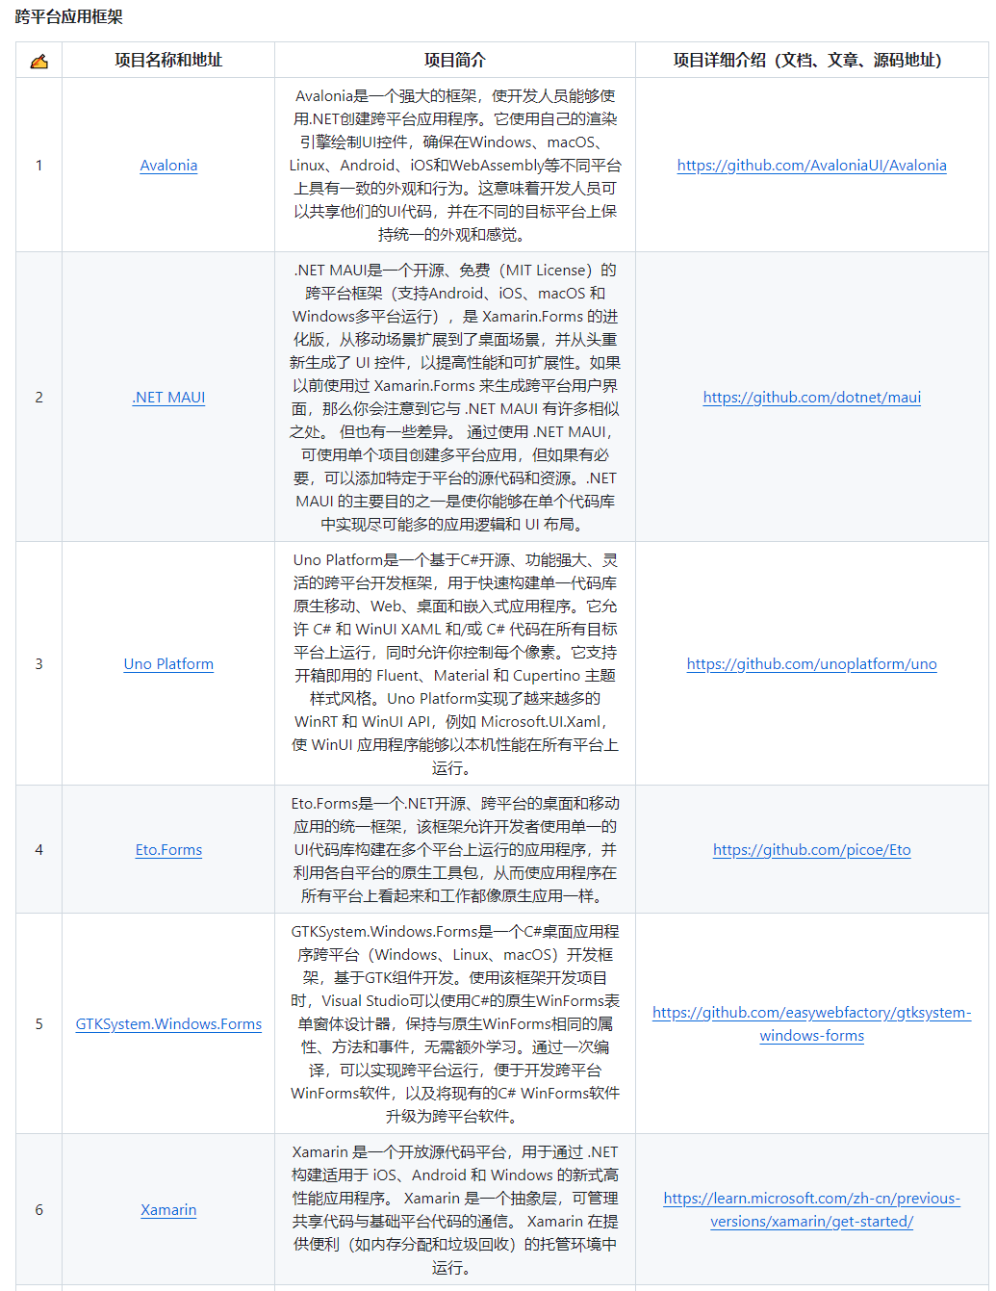Click row number 5 cell
This screenshot has height=1291, width=996.
click(x=38, y=1024)
